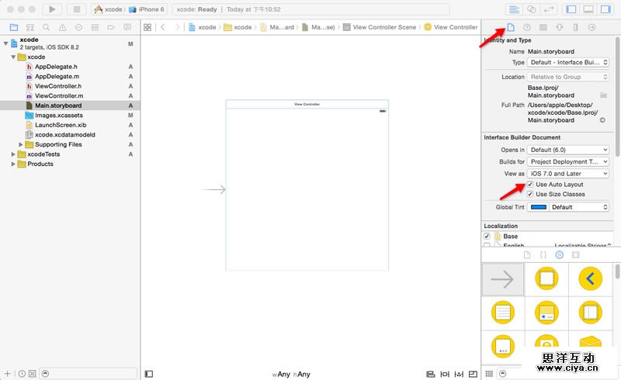Select the iPhone 6 scheme destination
The image size is (621, 380).
click(147, 9)
